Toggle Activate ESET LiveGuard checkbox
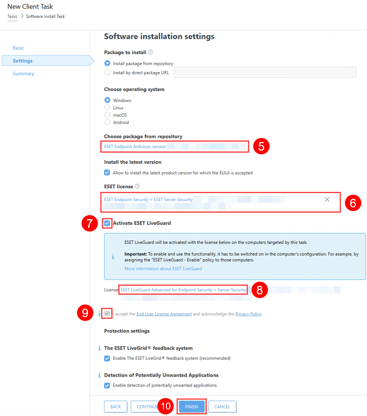Image resolution: width=367 pixels, height=416 pixels. [107, 223]
